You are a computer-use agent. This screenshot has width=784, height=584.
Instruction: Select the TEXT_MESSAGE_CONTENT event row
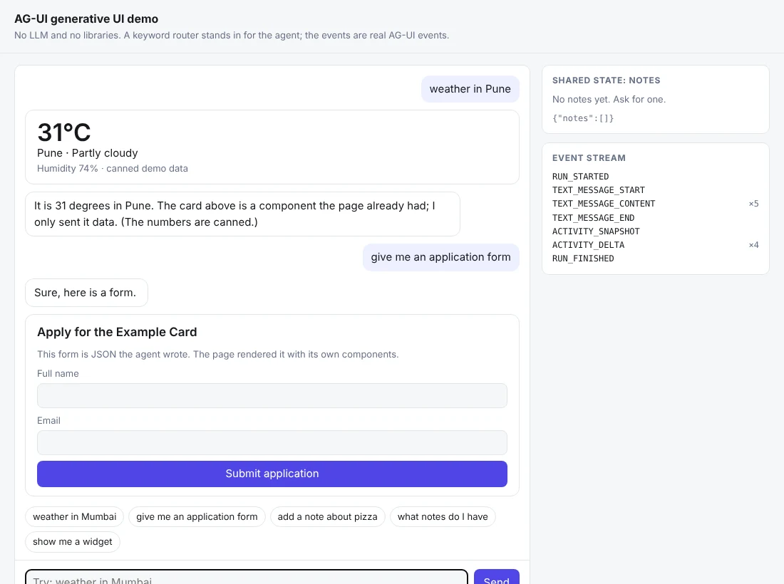tap(656, 204)
